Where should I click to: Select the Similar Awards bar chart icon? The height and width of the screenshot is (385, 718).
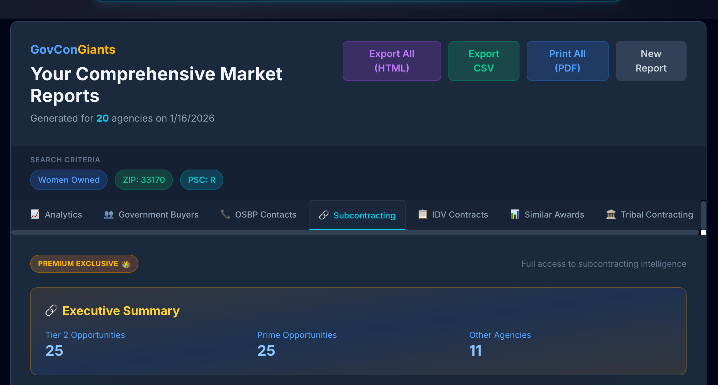point(515,215)
